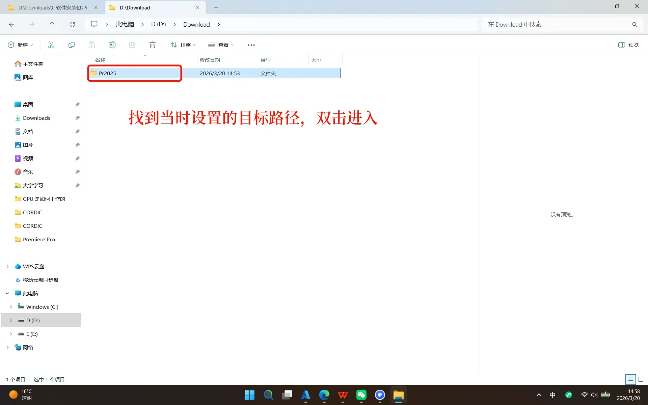Click the Copy icon in toolbar
The image size is (648, 405).
point(72,45)
